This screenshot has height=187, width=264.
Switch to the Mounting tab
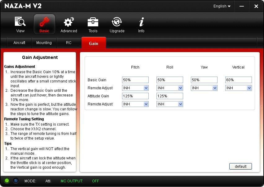click(44, 43)
